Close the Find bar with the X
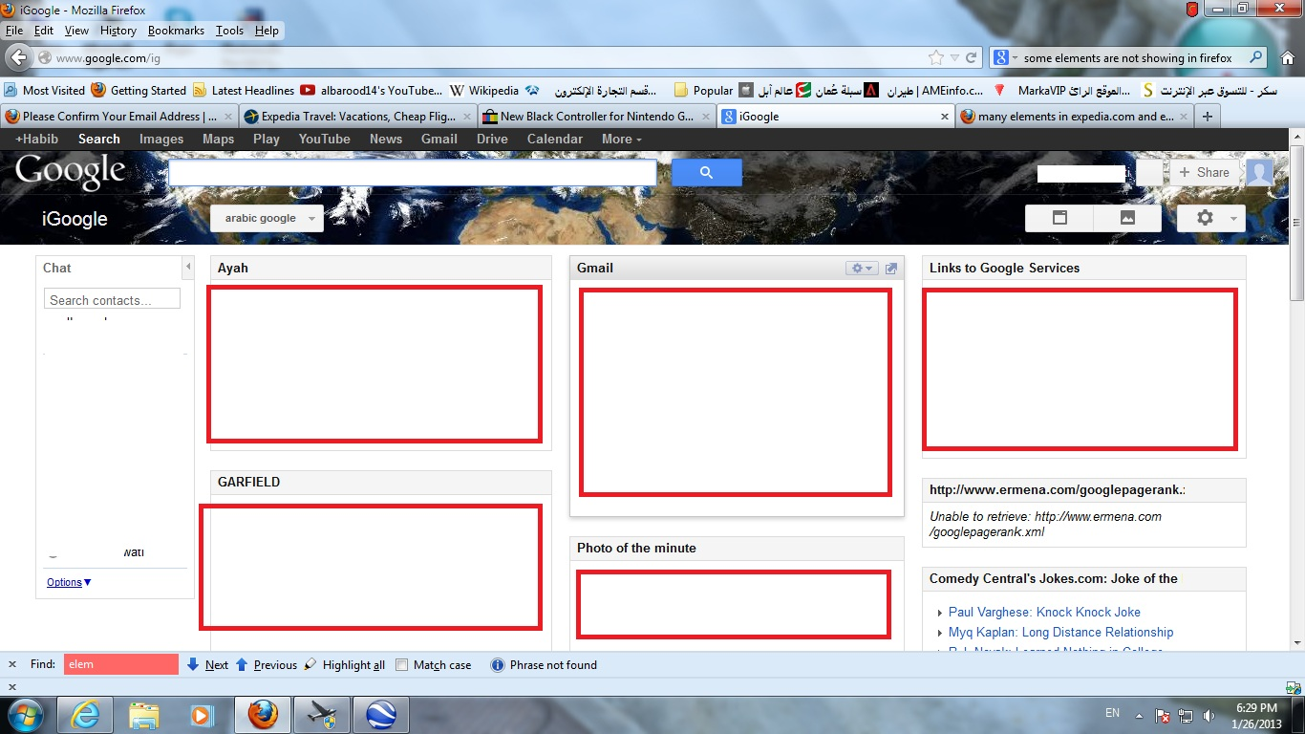The image size is (1305, 734). [13, 664]
